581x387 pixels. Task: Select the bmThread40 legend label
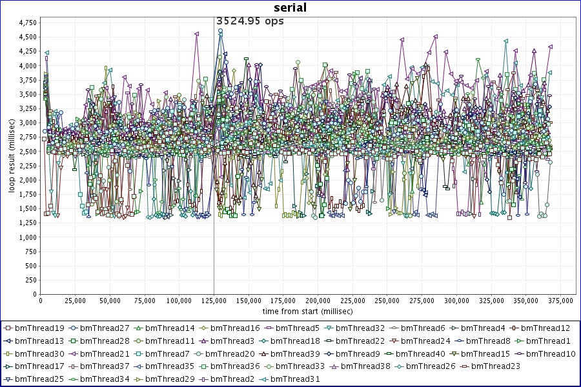[420, 353]
